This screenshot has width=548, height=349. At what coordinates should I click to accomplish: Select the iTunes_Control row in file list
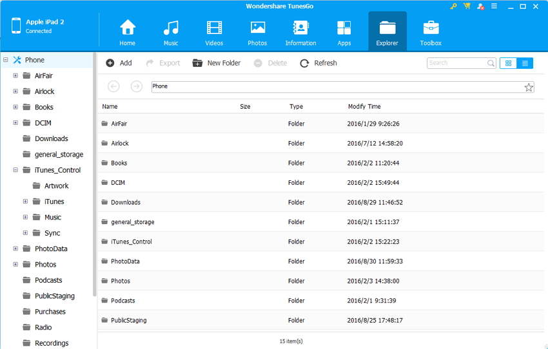click(x=321, y=241)
